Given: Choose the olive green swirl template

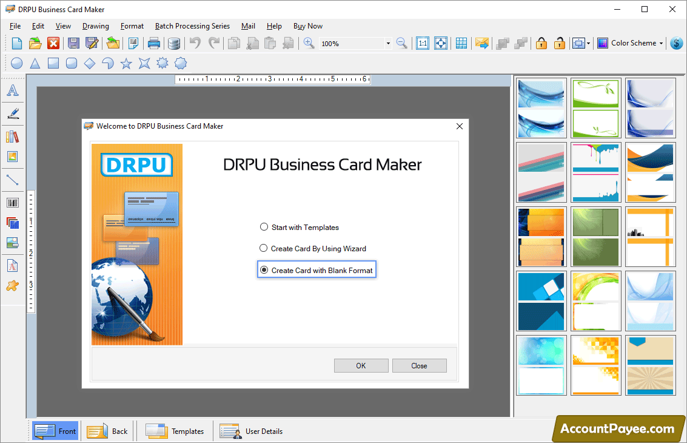Looking at the screenshot, I should 595,237.
